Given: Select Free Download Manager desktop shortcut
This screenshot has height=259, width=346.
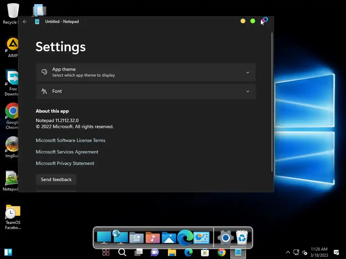Looking at the screenshot, I should 12,83.
